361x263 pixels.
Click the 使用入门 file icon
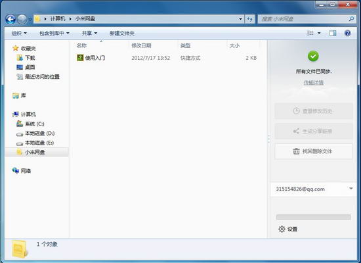(x=80, y=58)
